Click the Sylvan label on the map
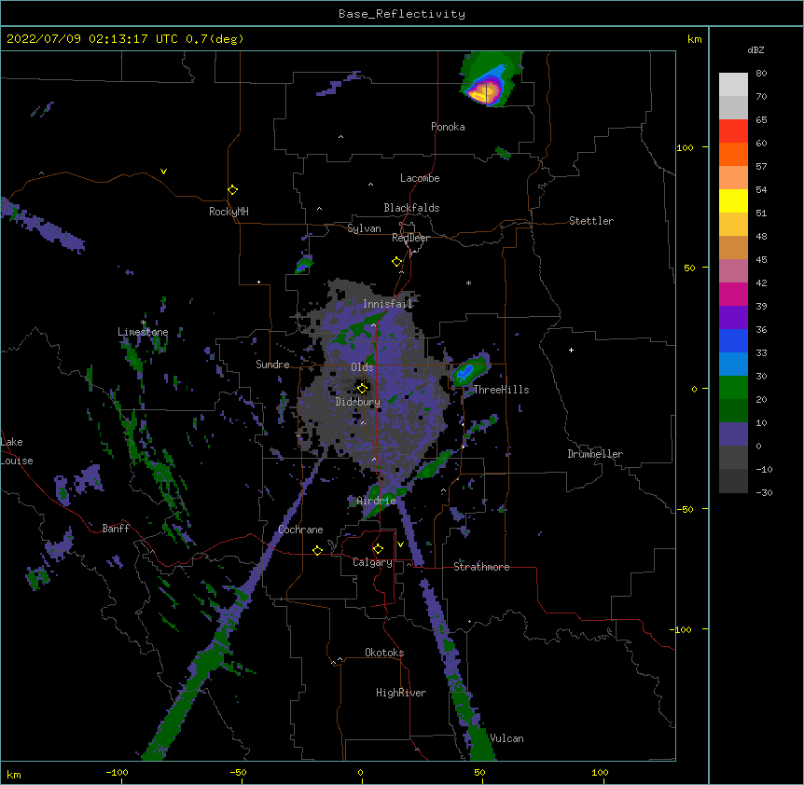Viewport: 804px width, 785px height. tap(364, 228)
